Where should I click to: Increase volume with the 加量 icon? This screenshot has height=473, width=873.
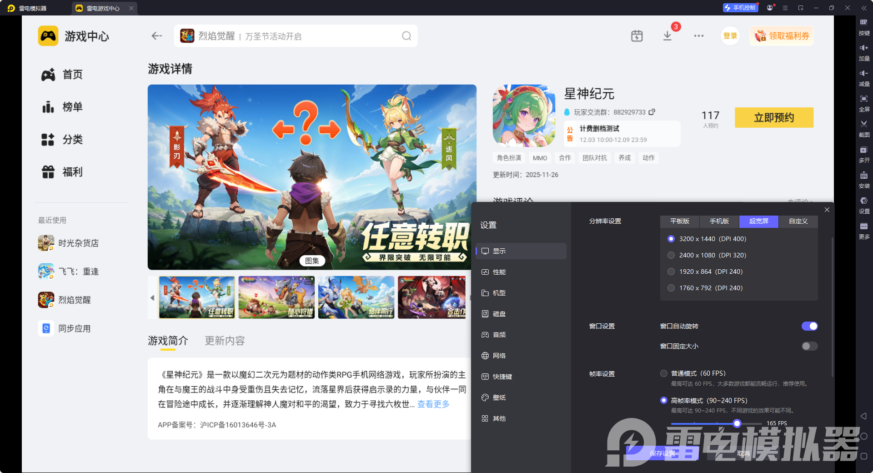[864, 52]
